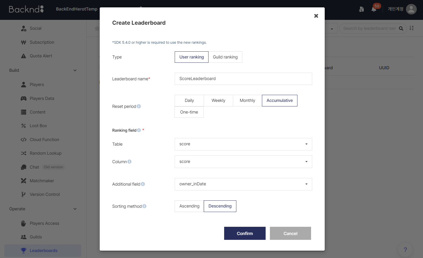Click the Cloud Function code icon
Viewport: 423px width, 258px height.
click(x=24, y=140)
